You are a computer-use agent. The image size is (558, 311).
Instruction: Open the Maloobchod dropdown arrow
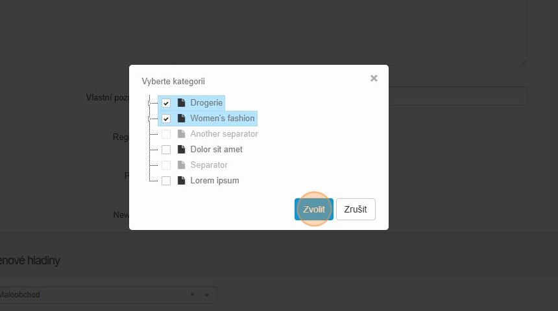(207, 295)
